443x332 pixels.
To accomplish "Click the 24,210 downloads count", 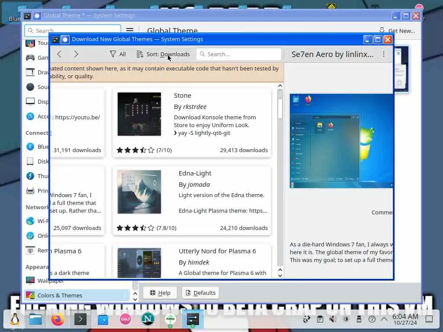I will tap(244, 228).
